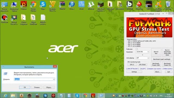Screen dimensions: 174x98
Task: Open Internet Explorer from the taskbar
Action: click(x=5, y=96)
